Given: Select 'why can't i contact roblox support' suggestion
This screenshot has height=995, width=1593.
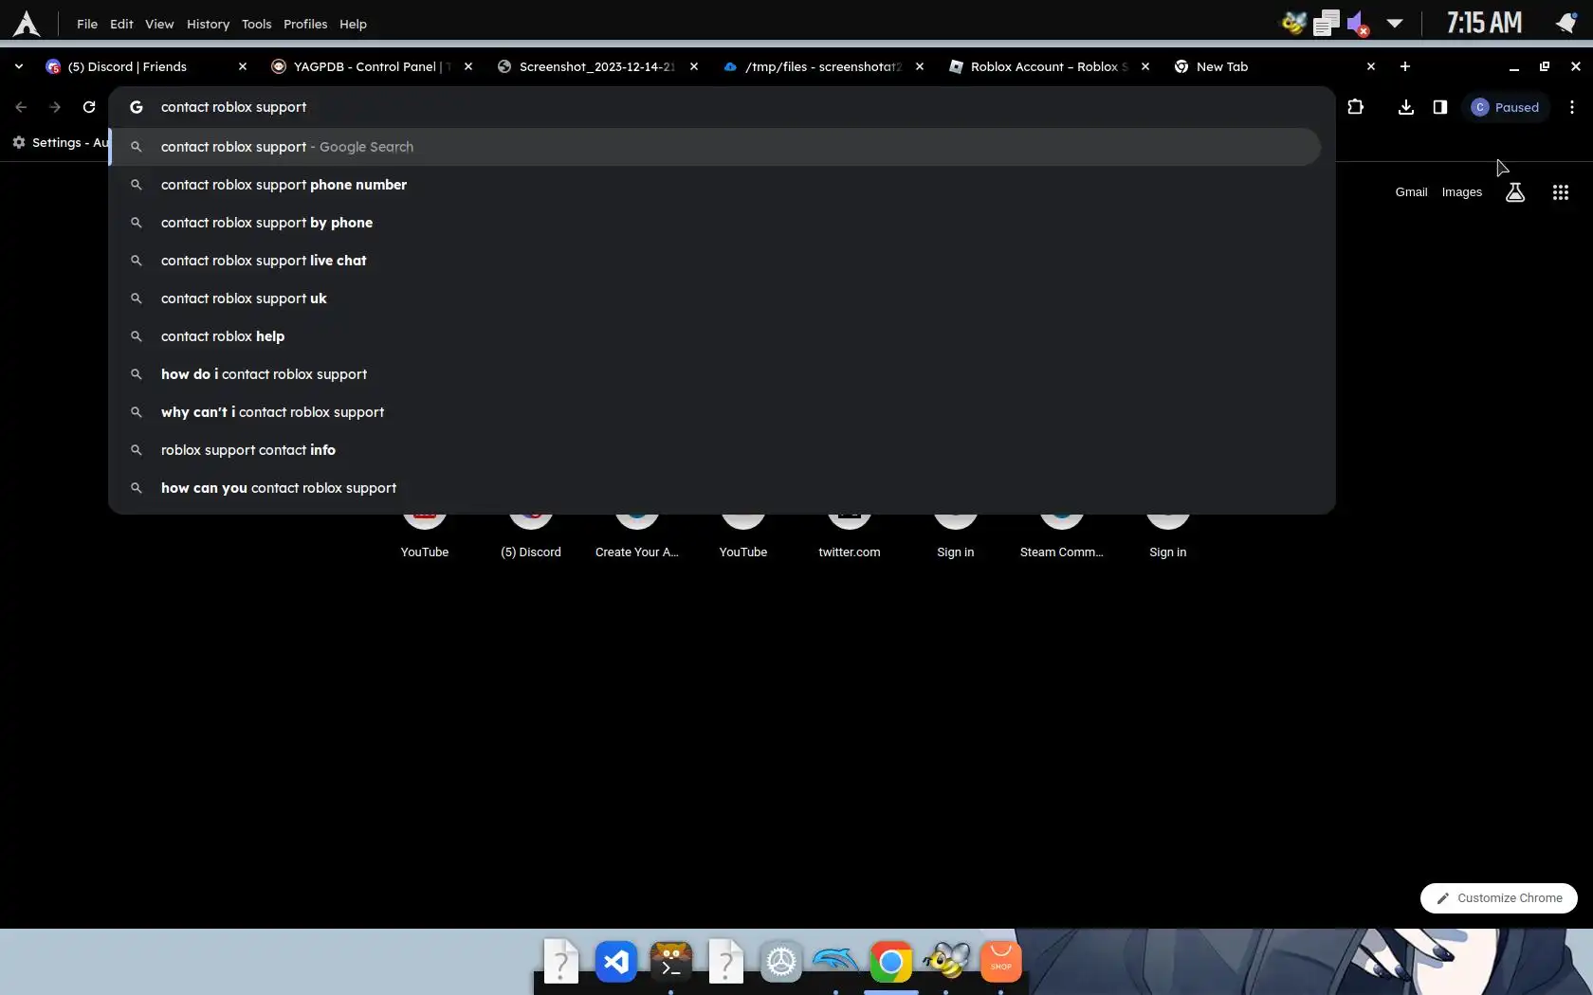Looking at the screenshot, I should click(x=716, y=412).
